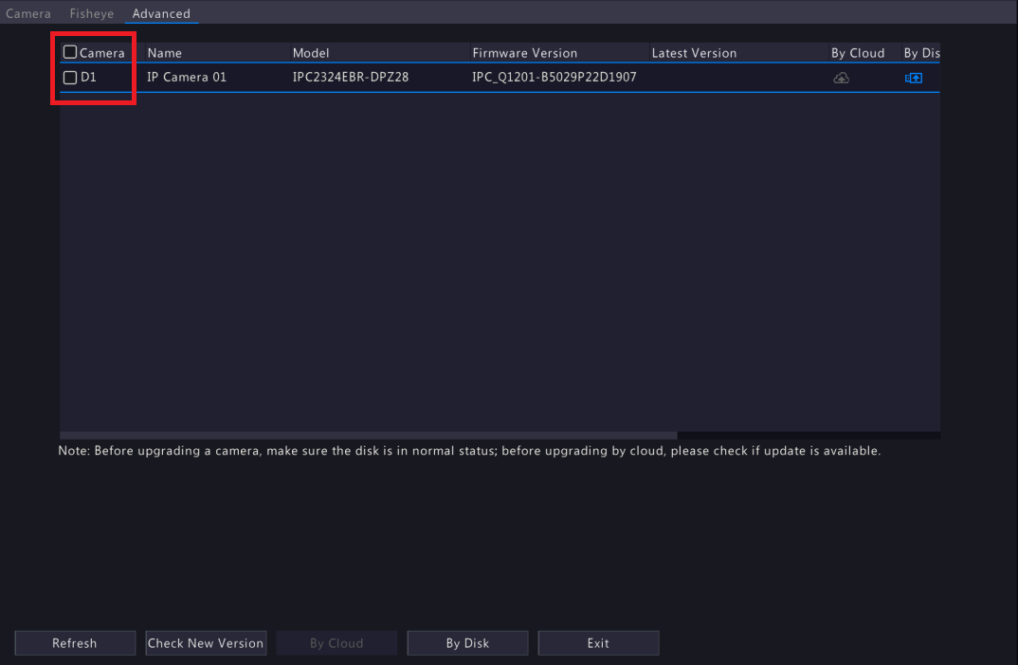Click the Firmware Version column header

525,53
